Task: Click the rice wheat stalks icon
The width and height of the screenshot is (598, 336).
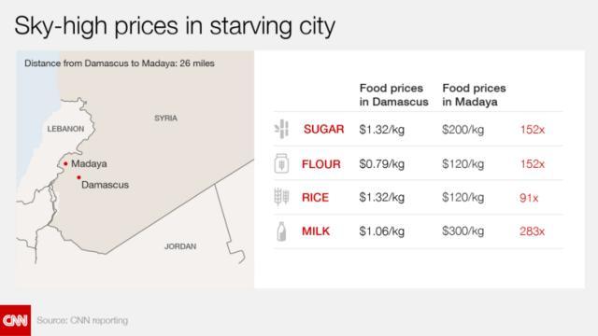Action: 281,197
